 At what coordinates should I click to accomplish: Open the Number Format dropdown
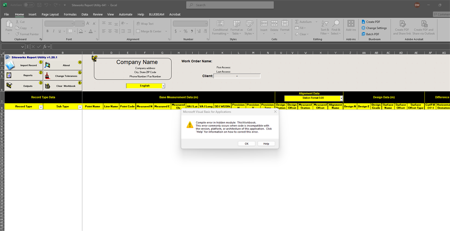[x=206, y=24]
